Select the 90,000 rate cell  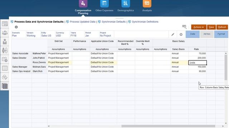coord(198,71)
